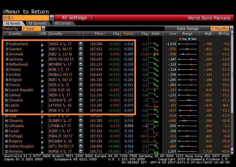
Task: Open the chevron icon in Belgium row
Action: (x=81, y=80)
